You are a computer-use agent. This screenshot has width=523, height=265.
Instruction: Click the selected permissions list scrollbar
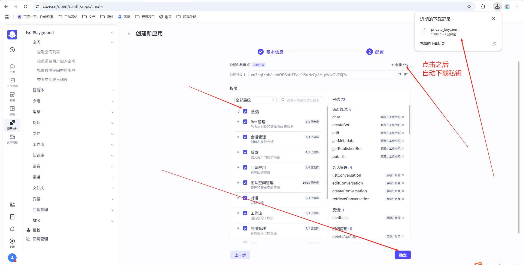[x=409, y=120]
